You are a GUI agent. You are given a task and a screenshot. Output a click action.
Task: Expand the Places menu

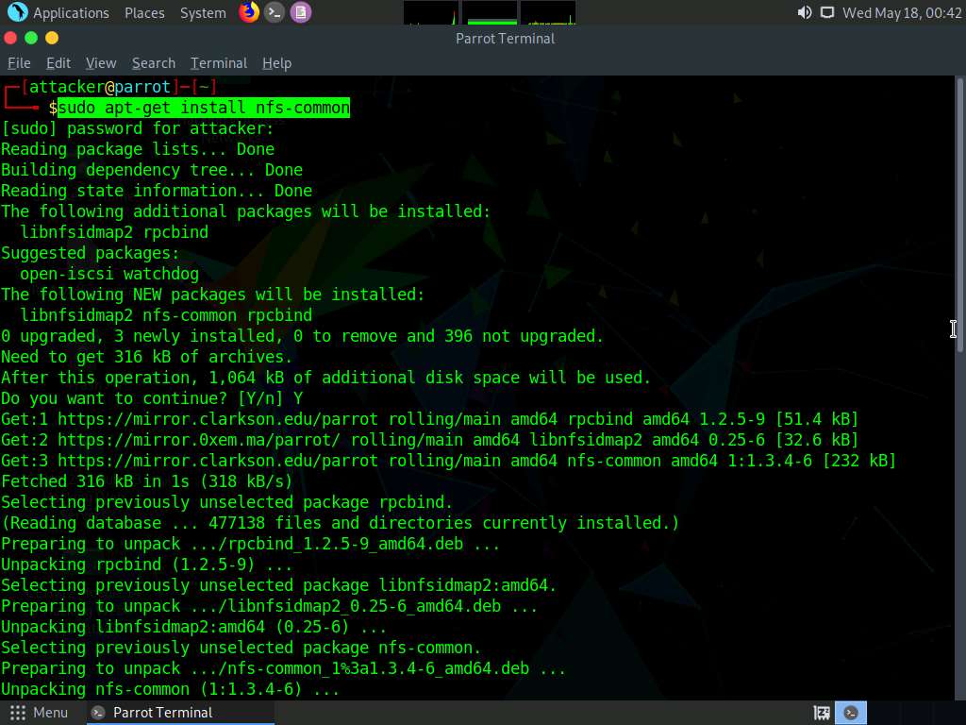tap(144, 13)
